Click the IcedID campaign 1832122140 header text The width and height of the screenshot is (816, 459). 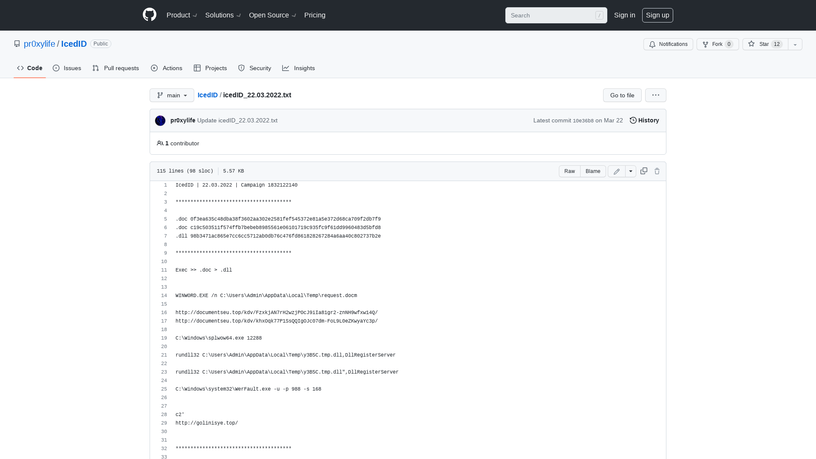coord(236,185)
